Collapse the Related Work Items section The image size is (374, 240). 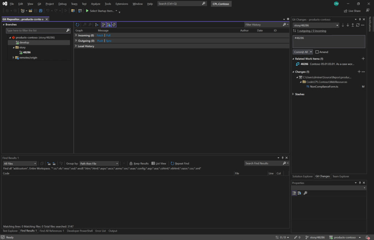coord(294,58)
